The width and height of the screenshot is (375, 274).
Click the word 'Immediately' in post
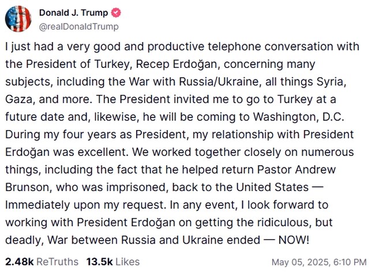(x=37, y=205)
